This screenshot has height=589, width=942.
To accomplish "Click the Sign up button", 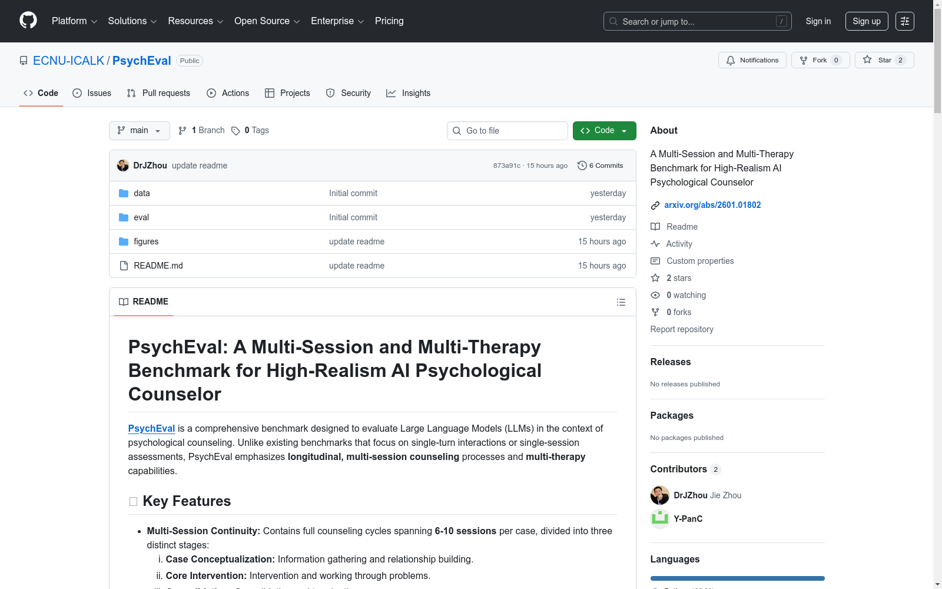I will coord(867,21).
